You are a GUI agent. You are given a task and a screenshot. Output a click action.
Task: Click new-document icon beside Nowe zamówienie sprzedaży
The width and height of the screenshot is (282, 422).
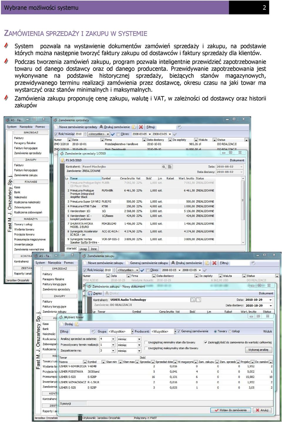[56, 127]
